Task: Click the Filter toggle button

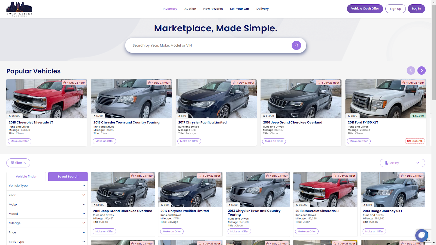Action: (18, 163)
